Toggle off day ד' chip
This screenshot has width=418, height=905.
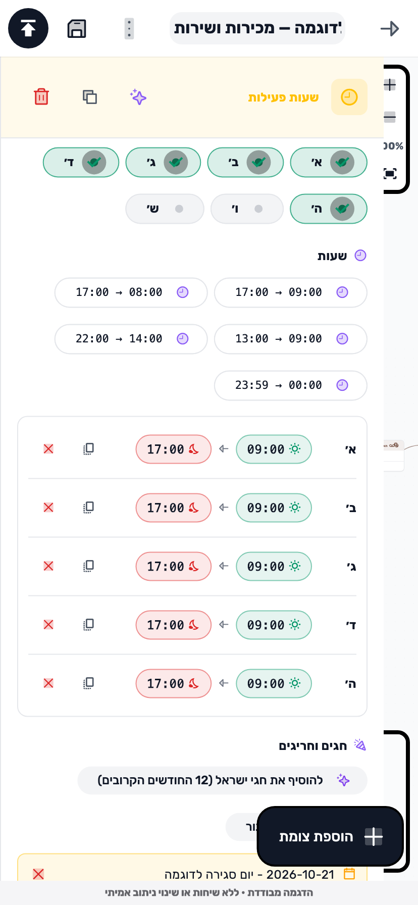click(81, 162)
